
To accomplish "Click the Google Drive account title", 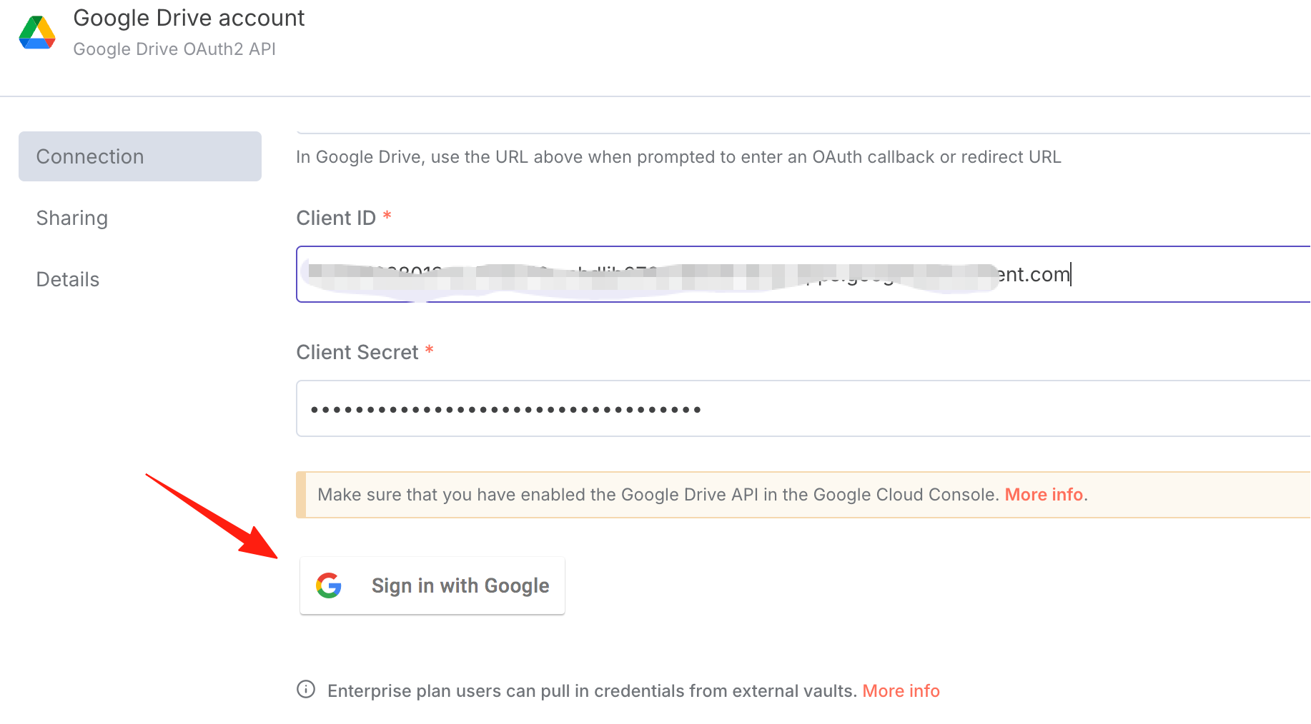I will pyautogui.click(x=189, y=18).
